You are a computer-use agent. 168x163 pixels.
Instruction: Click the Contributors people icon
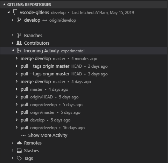pos(19,43)
